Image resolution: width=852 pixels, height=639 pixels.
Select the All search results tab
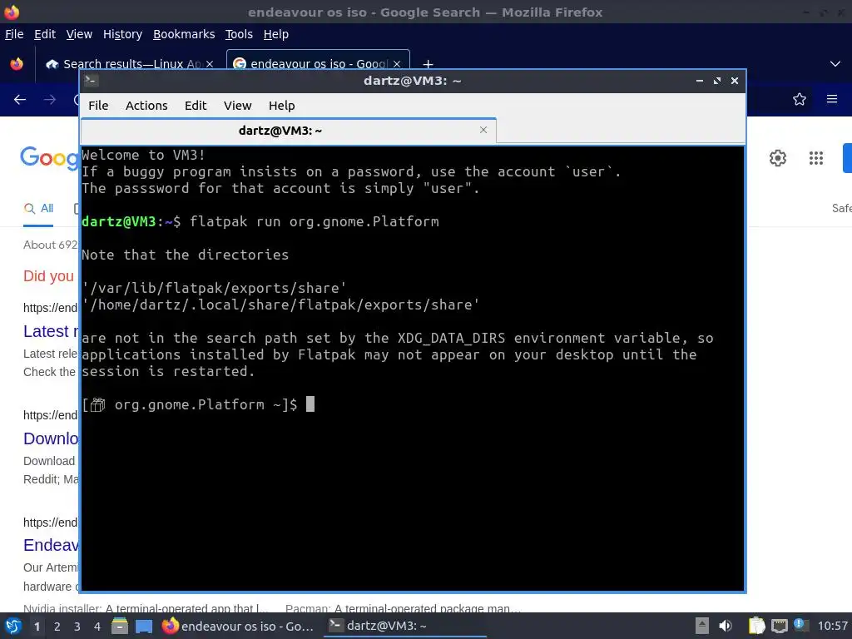click(38, 209)
